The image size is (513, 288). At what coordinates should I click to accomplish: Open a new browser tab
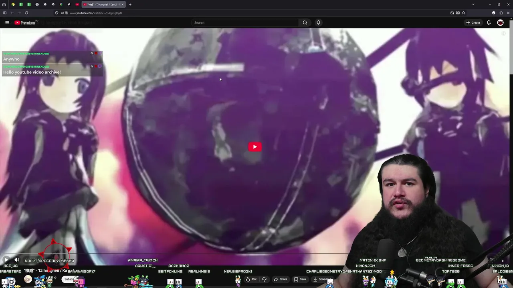pos(130,4)
